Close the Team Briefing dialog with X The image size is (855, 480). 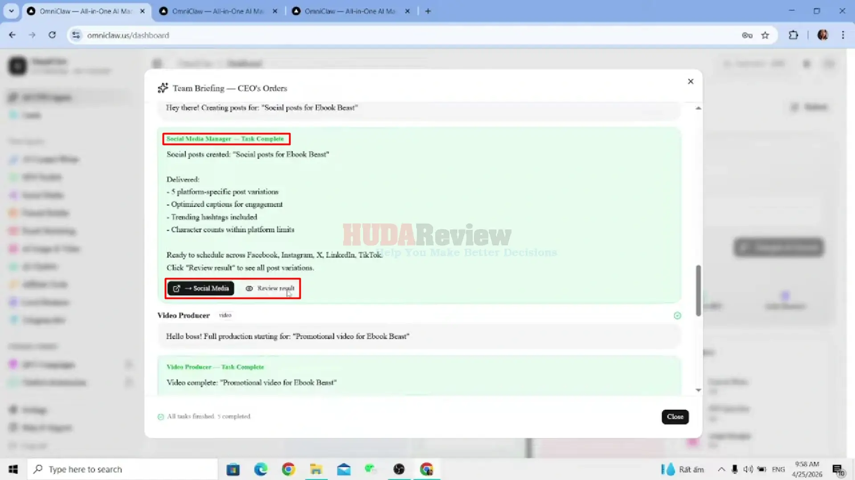691,81
